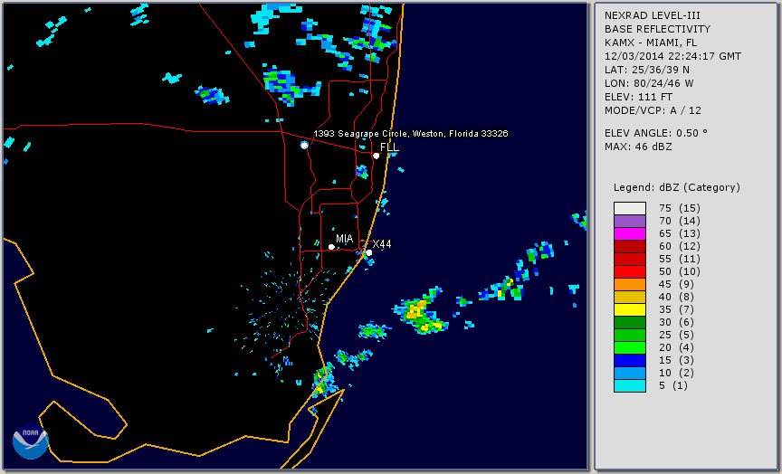Click 'BASE REFLECTIVITY' product text
Viewport: 782px width, 474px height.
click(657, 29)
